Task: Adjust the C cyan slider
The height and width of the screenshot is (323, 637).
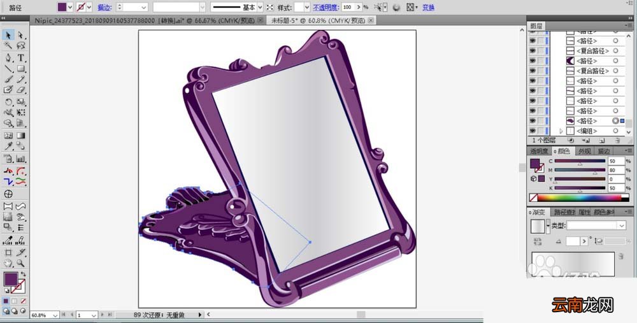Action: [x=580, y=162]
